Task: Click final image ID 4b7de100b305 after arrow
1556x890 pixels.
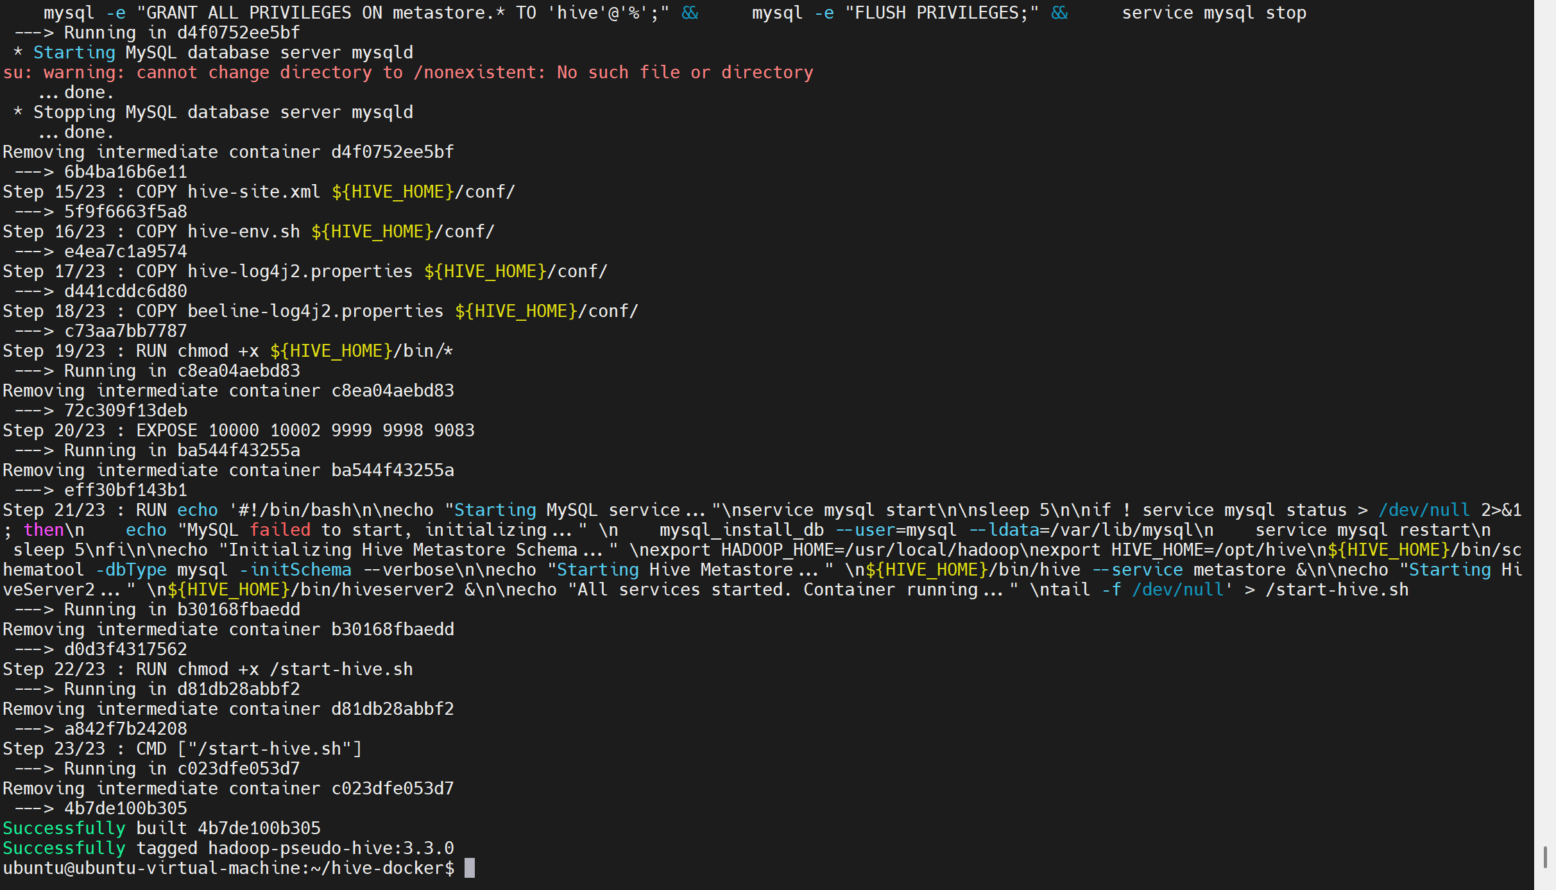Action: pos(126,809)
